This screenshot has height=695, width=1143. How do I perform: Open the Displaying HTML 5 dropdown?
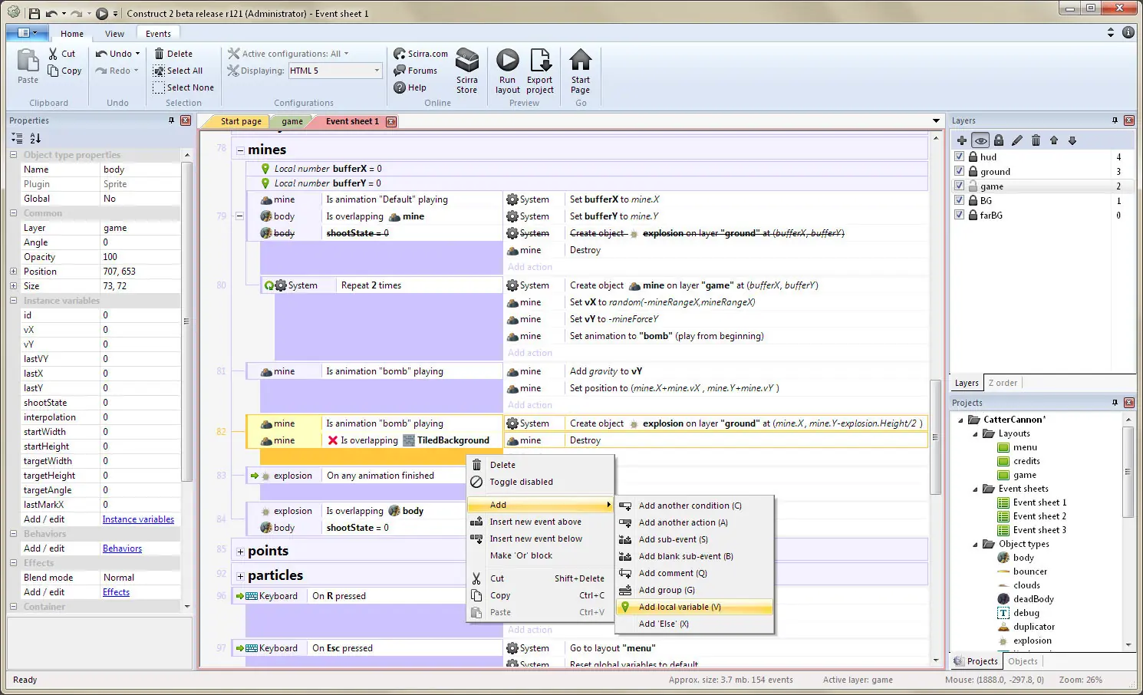coord(335,71)
